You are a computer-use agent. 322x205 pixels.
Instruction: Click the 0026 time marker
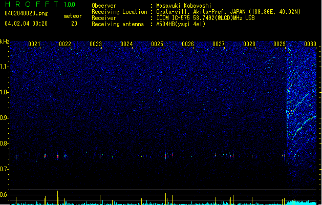coord(188,44)
